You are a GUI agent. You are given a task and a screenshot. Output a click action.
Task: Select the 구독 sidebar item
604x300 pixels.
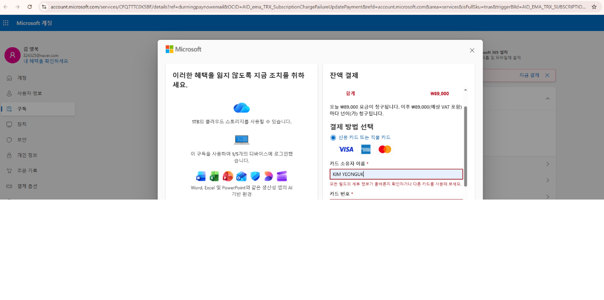pos(38,109)
